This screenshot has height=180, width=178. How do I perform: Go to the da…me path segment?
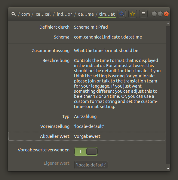pos(86,14)
